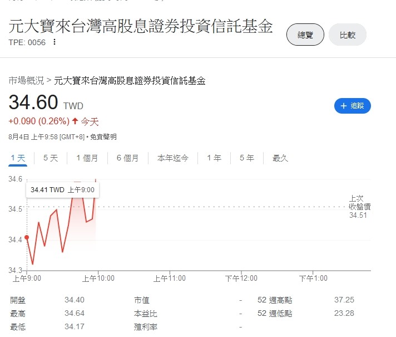
Task: Switch to the 6 個月 chart tab
Action: 127,158
